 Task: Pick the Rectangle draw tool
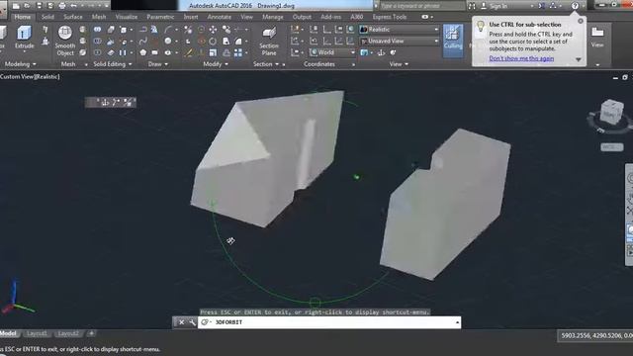pyautogui.click(x=155, y=52)
